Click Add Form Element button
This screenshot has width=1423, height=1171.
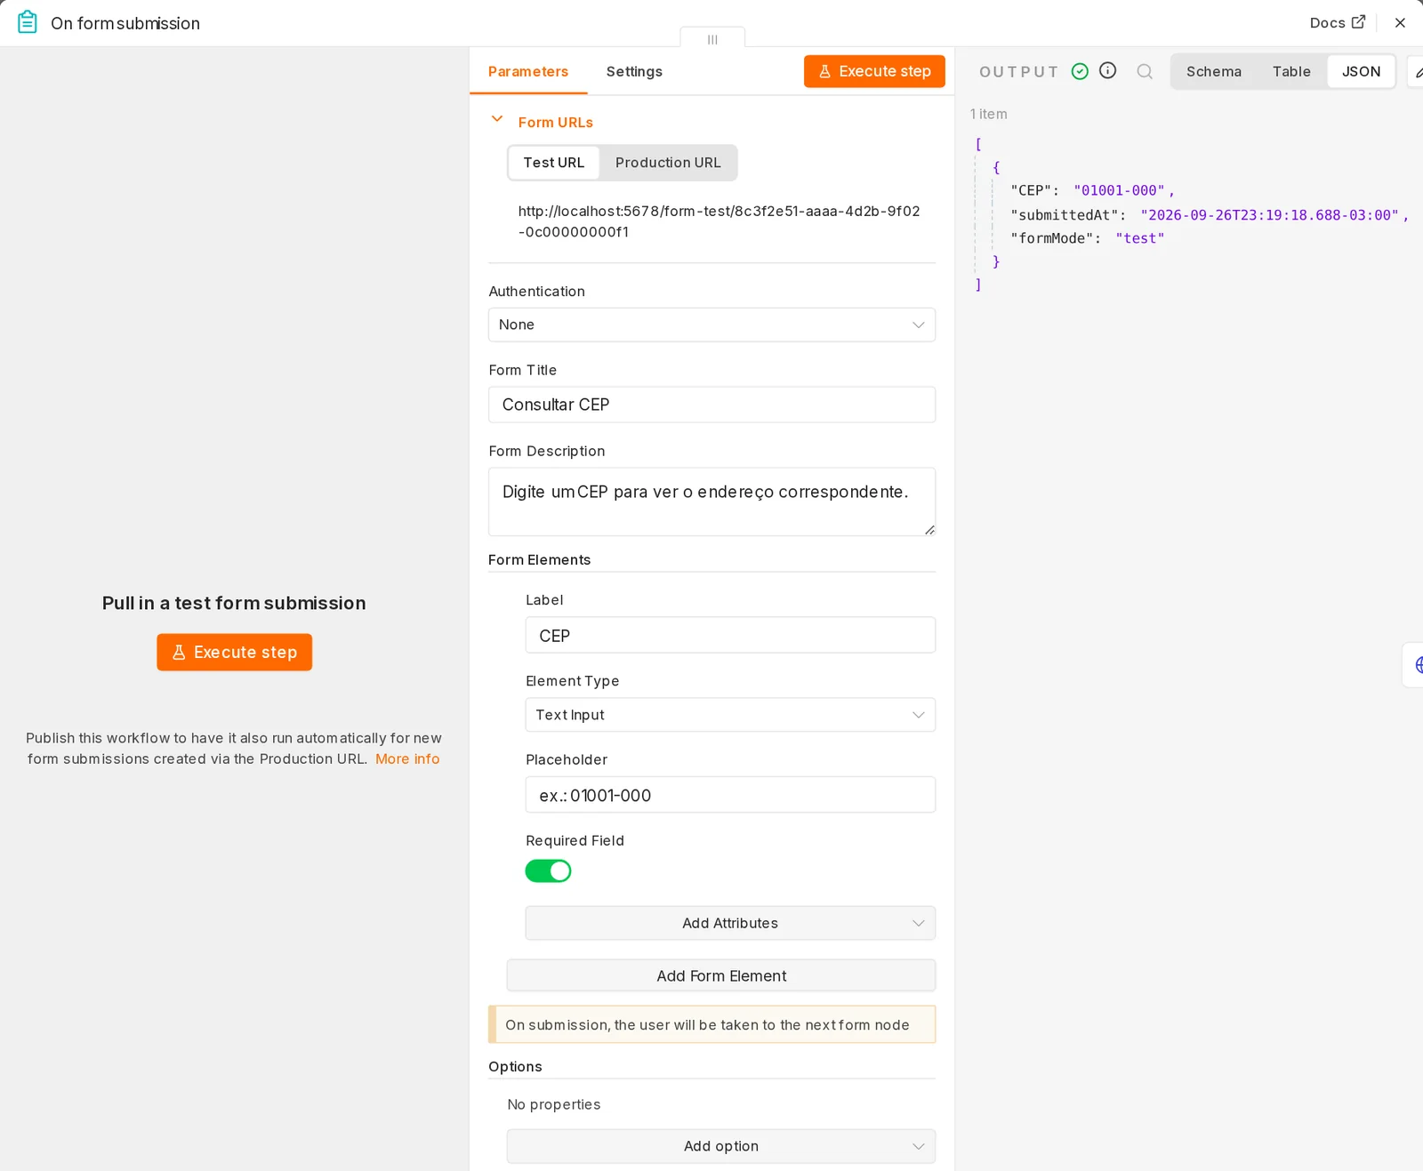[x=721, y=975]
